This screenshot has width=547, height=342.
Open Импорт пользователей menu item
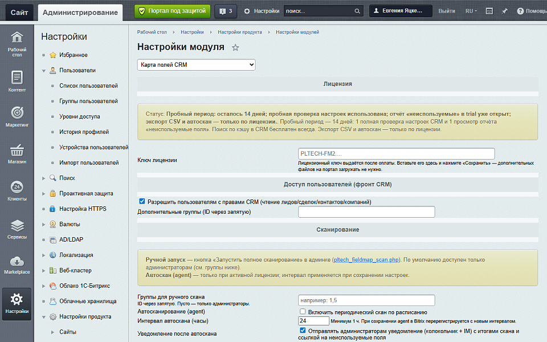click(89, 162)
